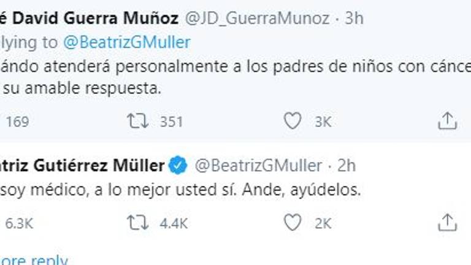Click the 3h timestamp on the first tweet
The width and height of the screenshot is (471, 265).
point(354,18)
